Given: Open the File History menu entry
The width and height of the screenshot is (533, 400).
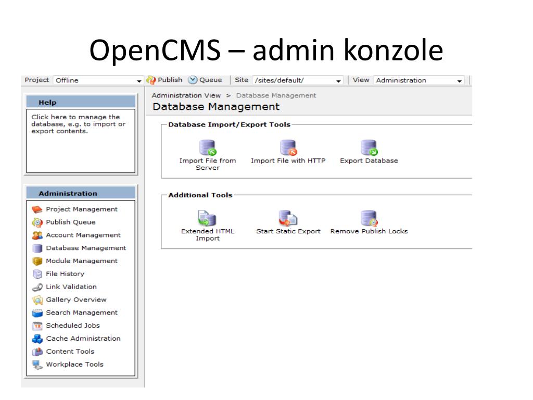Looking at the screenshot, I should click(65, 274).
